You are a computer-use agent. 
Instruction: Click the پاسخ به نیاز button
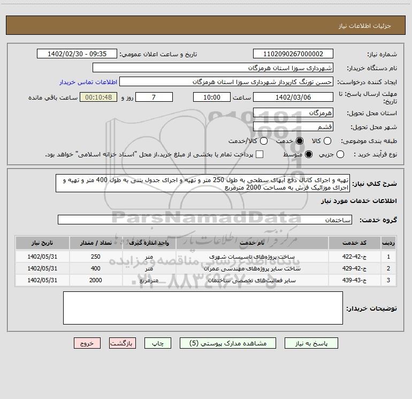point(311,343)
